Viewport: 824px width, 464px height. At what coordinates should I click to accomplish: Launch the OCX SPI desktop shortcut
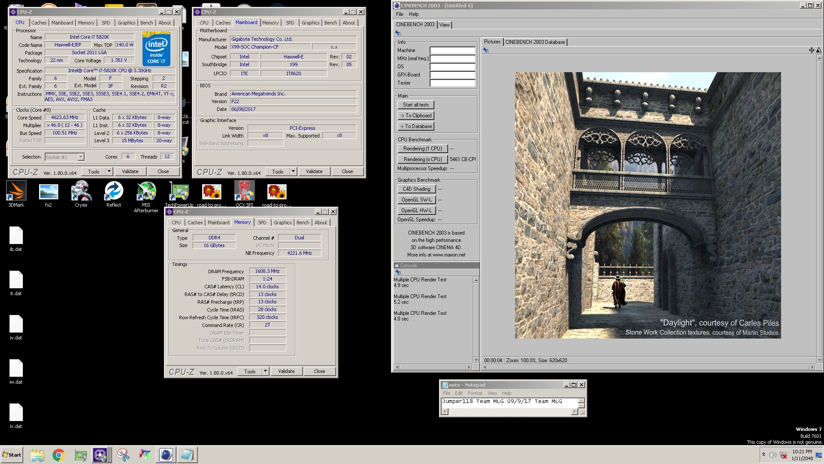[x=244, y=194]
